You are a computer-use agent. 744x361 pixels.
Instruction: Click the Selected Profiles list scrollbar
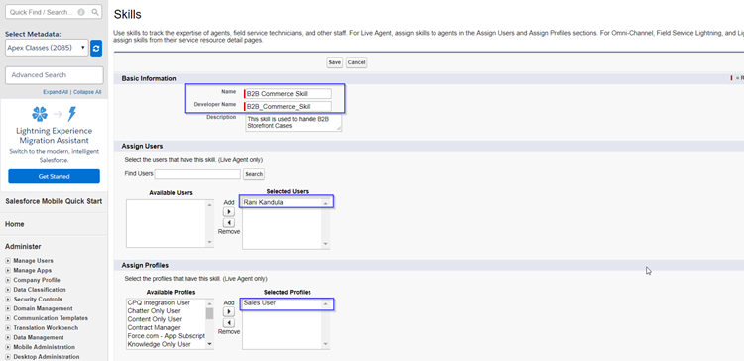(x=325, y=324)
